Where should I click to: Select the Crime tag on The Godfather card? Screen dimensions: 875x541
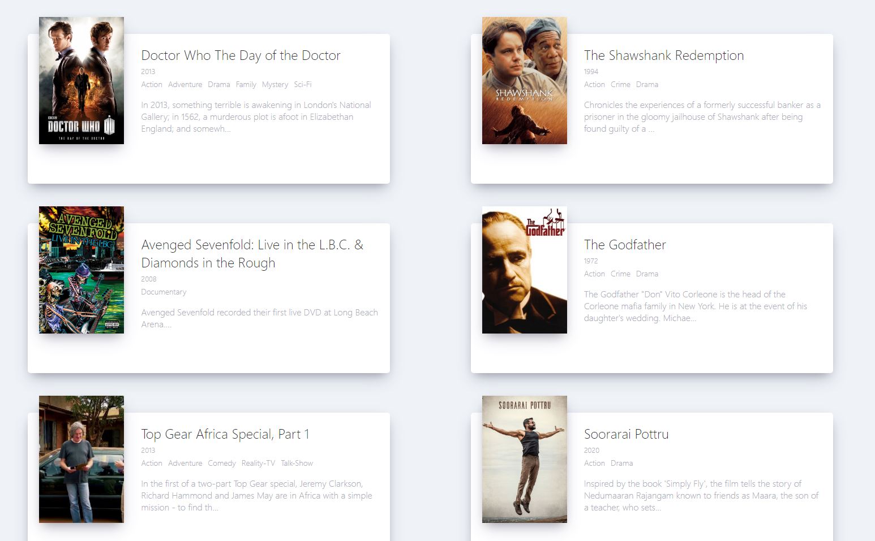tap(620, 274)
